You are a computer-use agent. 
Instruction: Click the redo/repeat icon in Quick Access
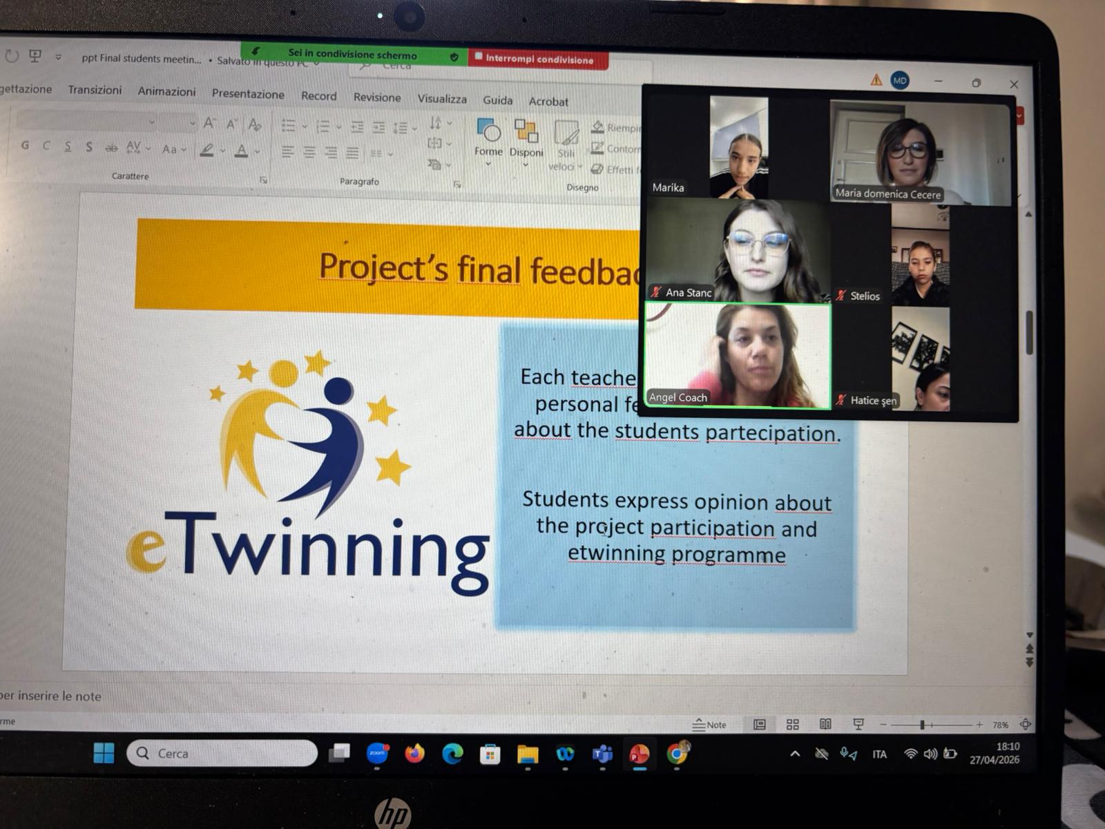(x=12, y=55)
